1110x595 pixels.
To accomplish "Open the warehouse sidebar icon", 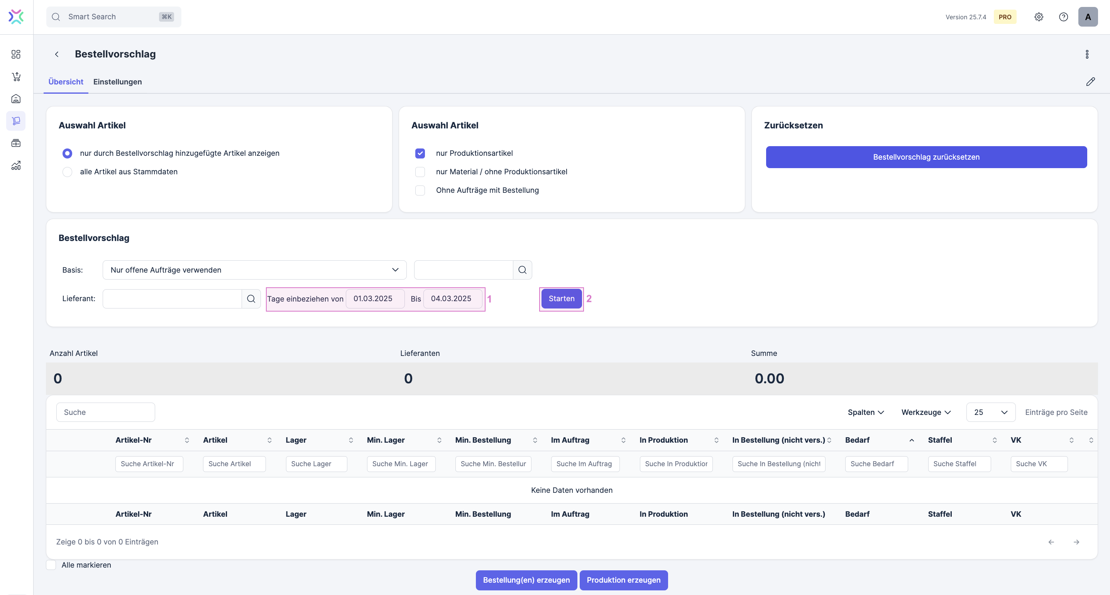I will 16,99.
